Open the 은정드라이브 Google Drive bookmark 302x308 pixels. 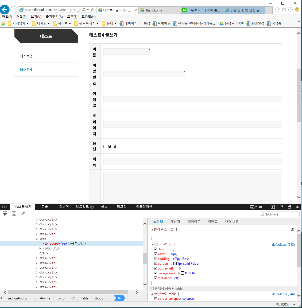[x=232, y=23]
